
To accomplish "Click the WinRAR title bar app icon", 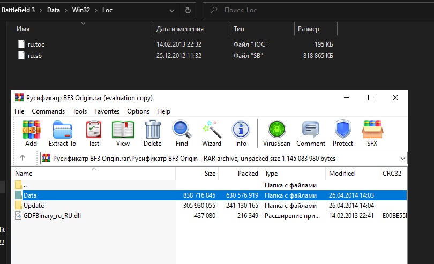I will pyautogui.click(x=19, y=97).
